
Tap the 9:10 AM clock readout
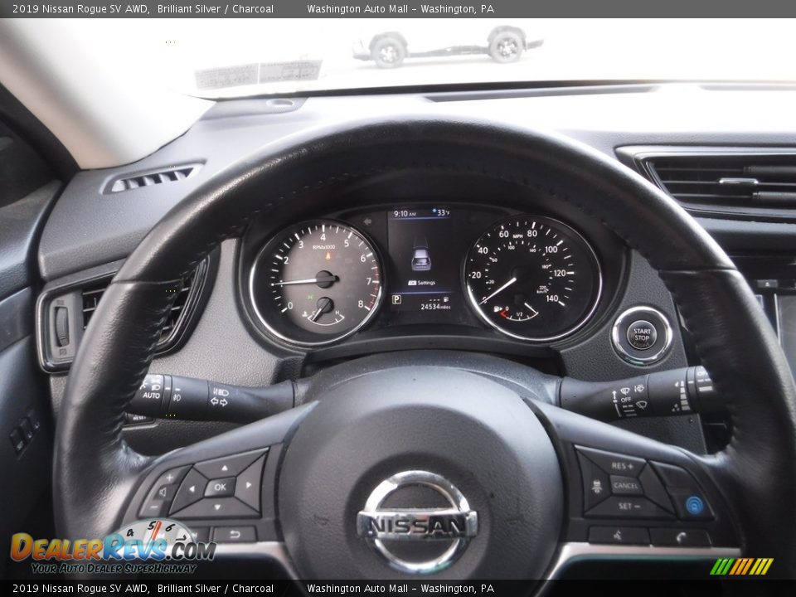pos(405,214)
